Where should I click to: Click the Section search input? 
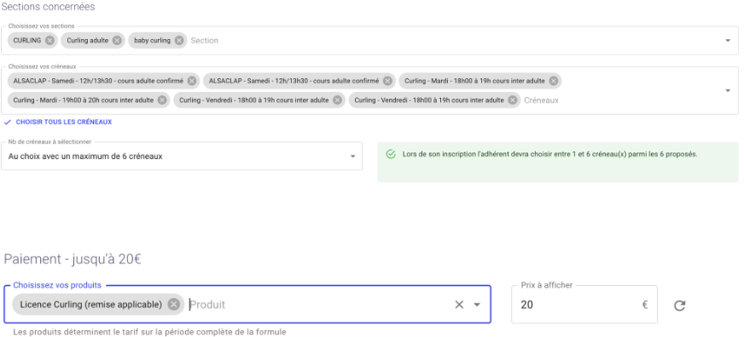pos(205,41)
